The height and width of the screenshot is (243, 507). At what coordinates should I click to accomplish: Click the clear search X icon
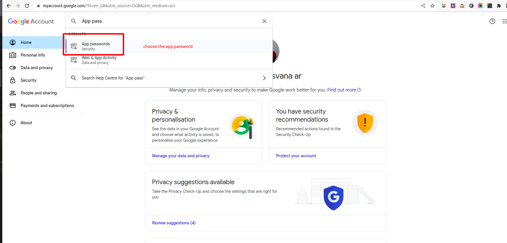tap(264, 21)
